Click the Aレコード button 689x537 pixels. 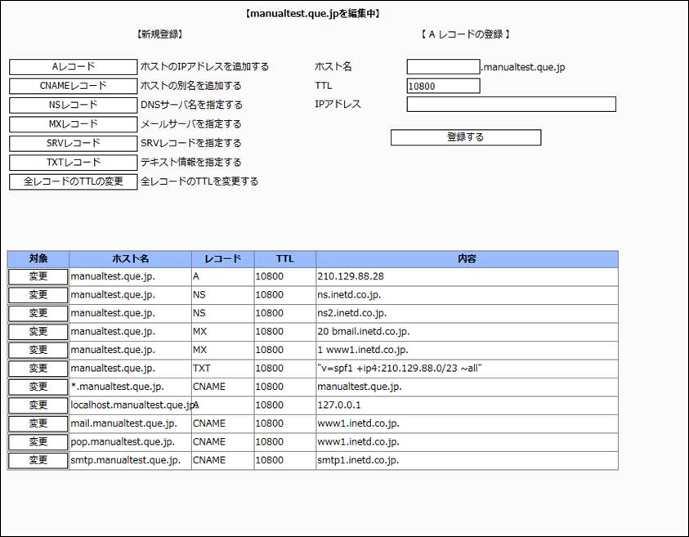pyautogui.click(x=73, y=67)
